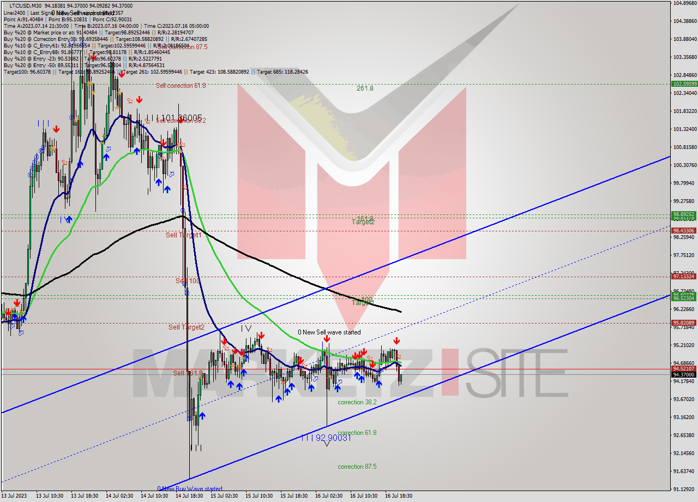Click the LTCUSD,M30 symbol title text
This screenshot has height=502, width=698.
point(26,5)
